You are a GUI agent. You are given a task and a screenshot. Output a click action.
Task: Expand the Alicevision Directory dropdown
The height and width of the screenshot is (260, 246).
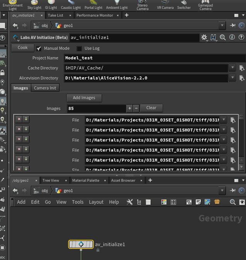coord(232,78)
